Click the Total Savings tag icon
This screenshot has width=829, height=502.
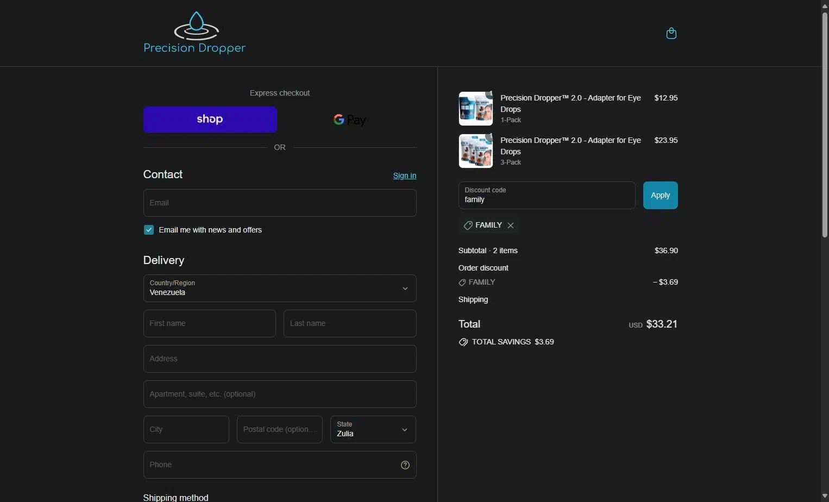[463, 342]
